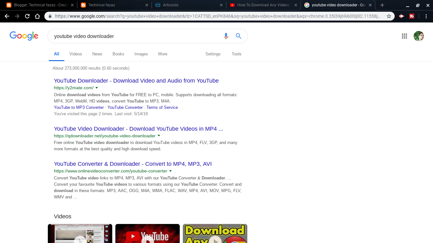
Task: Click the Google Voice Search microphone icon
Action: [x=226, y=36]
